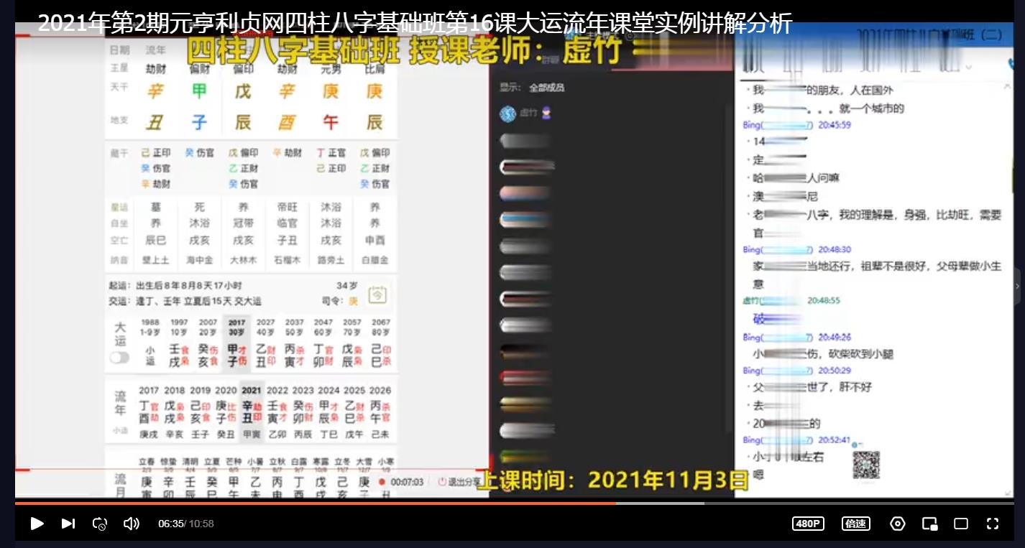Click the 虚竹 member avatar
The height and width of the screenshot is (548, 1025).
[x=507, y=113]
